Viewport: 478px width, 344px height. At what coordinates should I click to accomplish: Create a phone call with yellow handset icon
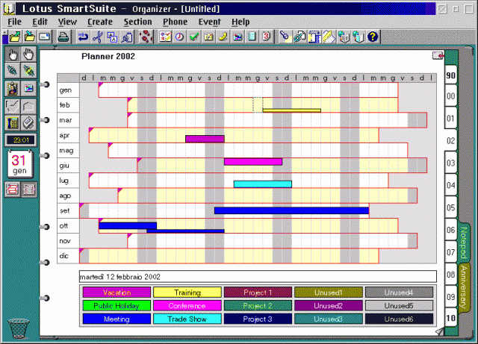point(223,37)
